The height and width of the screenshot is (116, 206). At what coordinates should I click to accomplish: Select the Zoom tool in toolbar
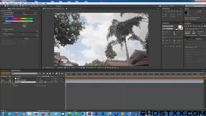click(x=8, y=6)
